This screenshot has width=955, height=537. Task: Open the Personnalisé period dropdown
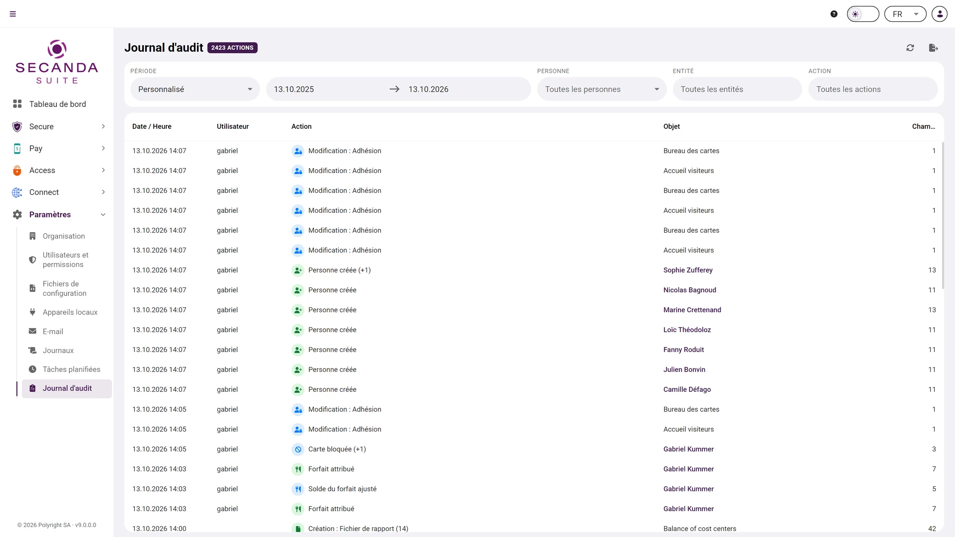(195, 89)
